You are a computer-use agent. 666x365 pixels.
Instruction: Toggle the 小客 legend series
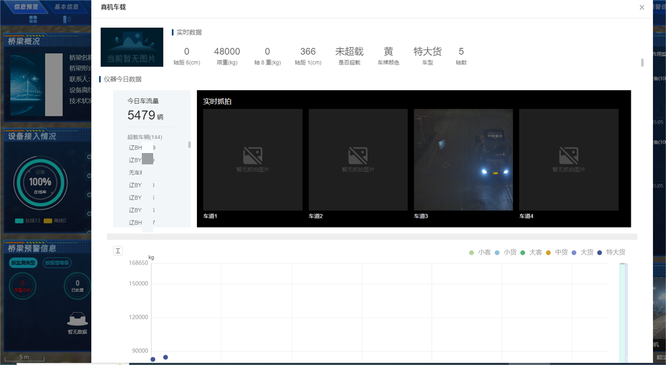[x=480, y=252]
